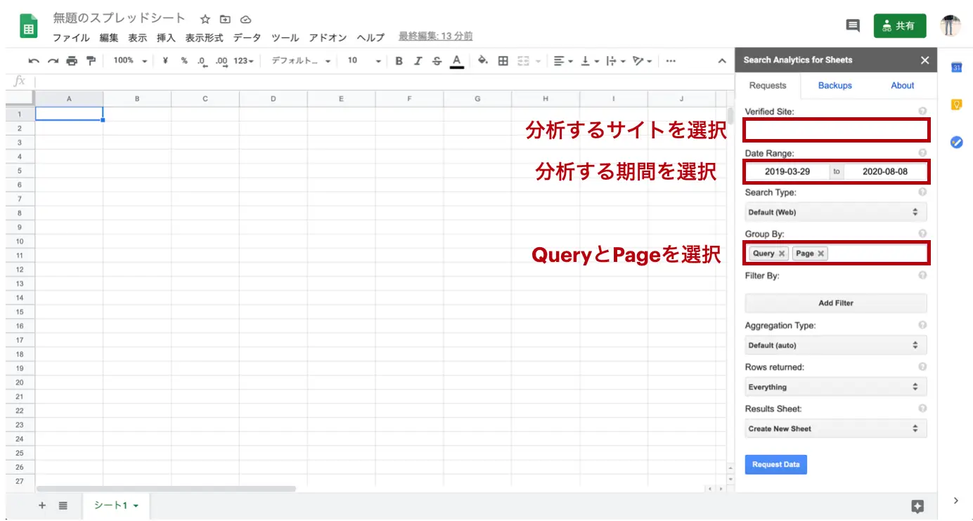Toggle bold formatting
The image size is (973, 521).
pyautogui.click(x=399, y=61)
